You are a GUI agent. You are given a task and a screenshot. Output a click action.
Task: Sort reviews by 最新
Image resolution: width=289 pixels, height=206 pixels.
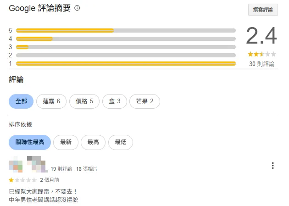coord(66,142)
